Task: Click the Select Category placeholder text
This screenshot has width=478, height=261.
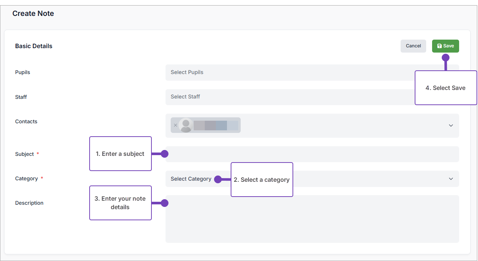Action: pos(191,179)
